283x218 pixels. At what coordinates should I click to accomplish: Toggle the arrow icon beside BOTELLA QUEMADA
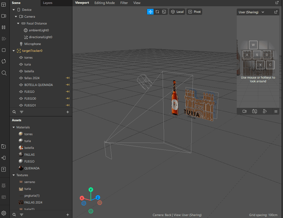coord(68,85)
